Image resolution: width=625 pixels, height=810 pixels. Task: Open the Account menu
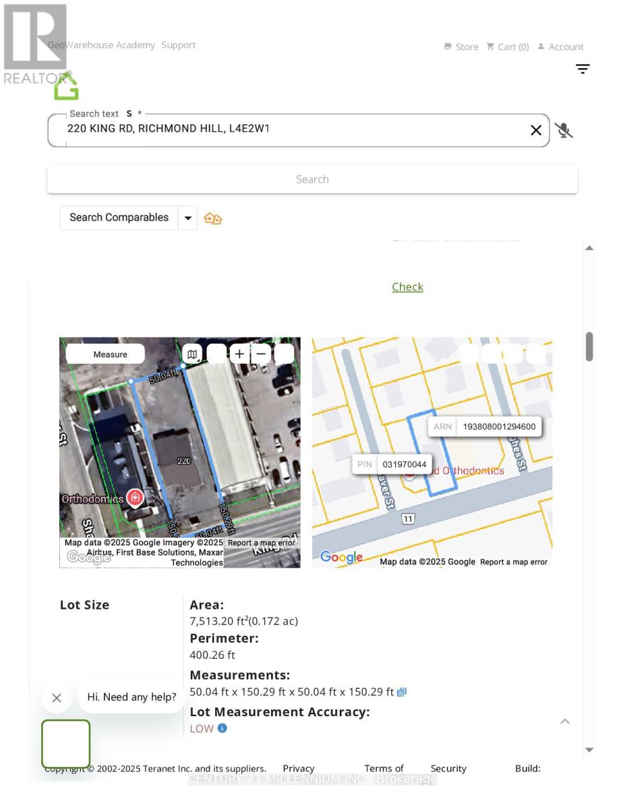(560, 47)
